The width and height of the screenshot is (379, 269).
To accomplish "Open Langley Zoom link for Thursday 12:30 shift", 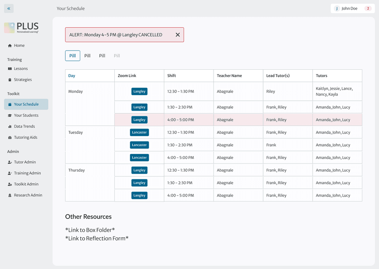I will click(139, 170).
